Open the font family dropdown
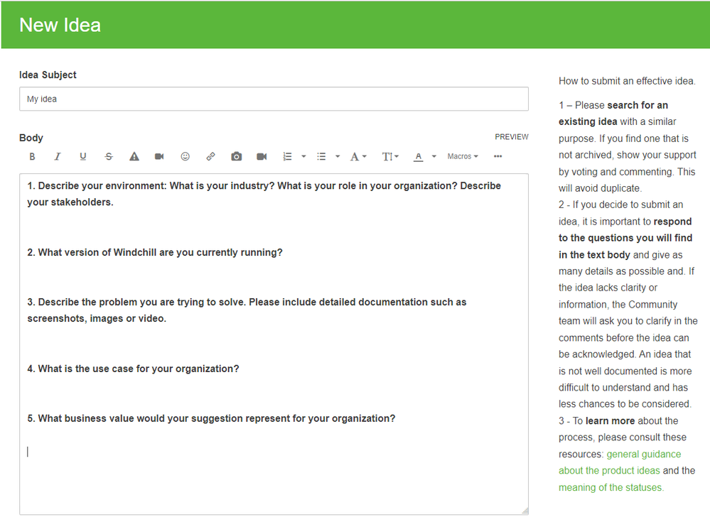This screenshot has height=517, width=710. click(x=358, y=156)
